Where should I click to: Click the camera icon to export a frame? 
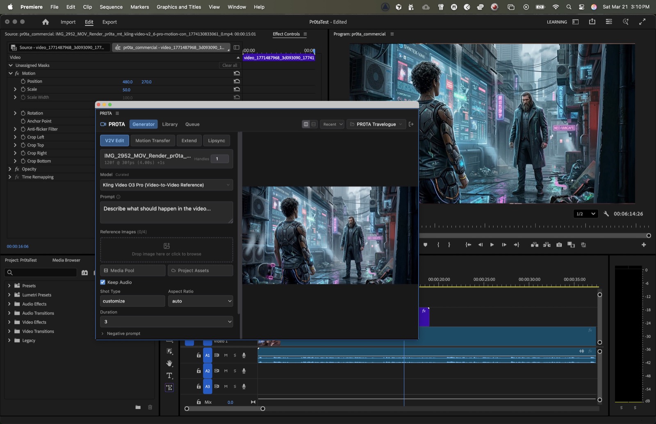(x=559, y=244)
